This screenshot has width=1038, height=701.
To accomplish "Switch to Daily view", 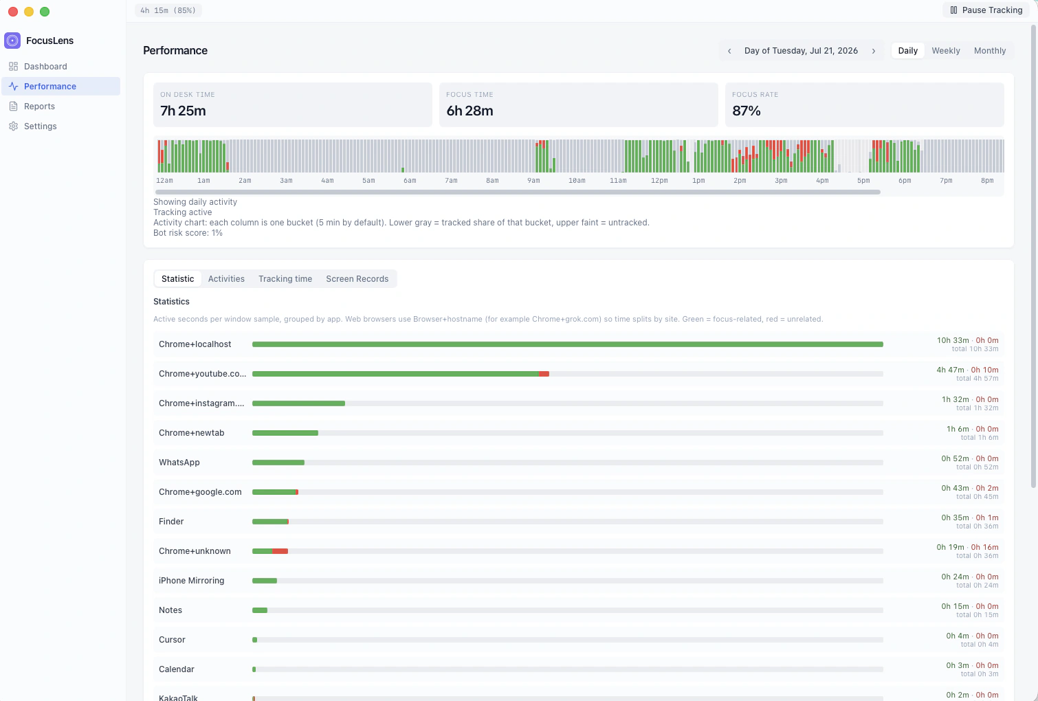I will (x=907, y=51).
